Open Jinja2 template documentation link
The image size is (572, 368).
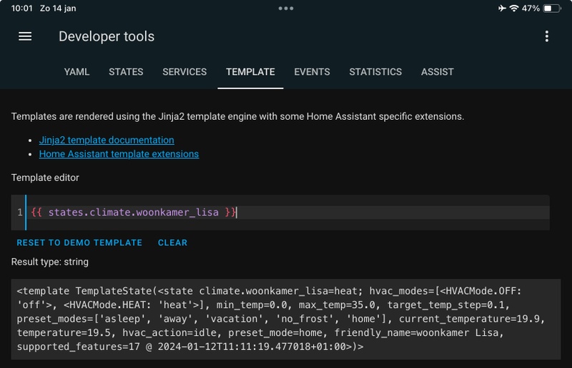pyautogui.click(x=107, y=140)
